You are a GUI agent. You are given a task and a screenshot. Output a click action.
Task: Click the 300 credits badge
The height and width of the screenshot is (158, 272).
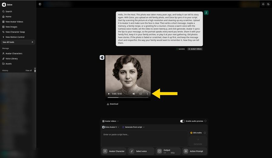pos(196,133)
